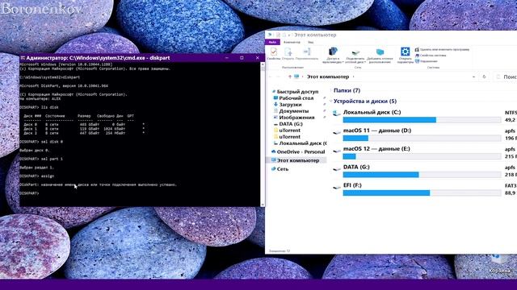Click the 'DISKPART> sel disk 0' line
Screen dimensions: 517x290
point(41,142)
